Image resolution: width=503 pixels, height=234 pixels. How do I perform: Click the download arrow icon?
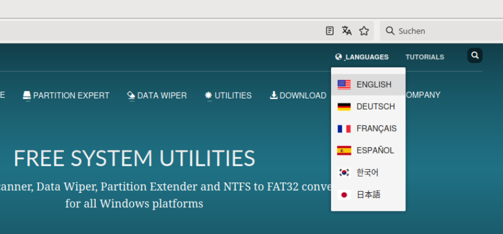click(274, 95)
